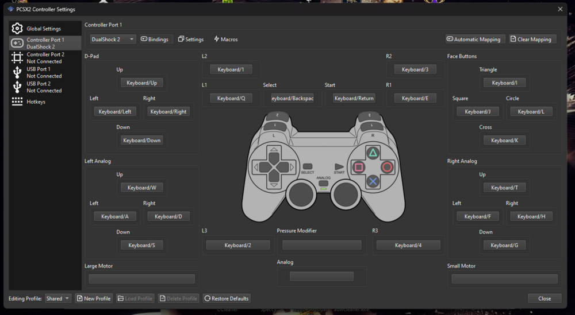Screen dimensions: 575x315
Task: Select Controller Port 1 DualShock 2
Action: (x=45, y=43)
